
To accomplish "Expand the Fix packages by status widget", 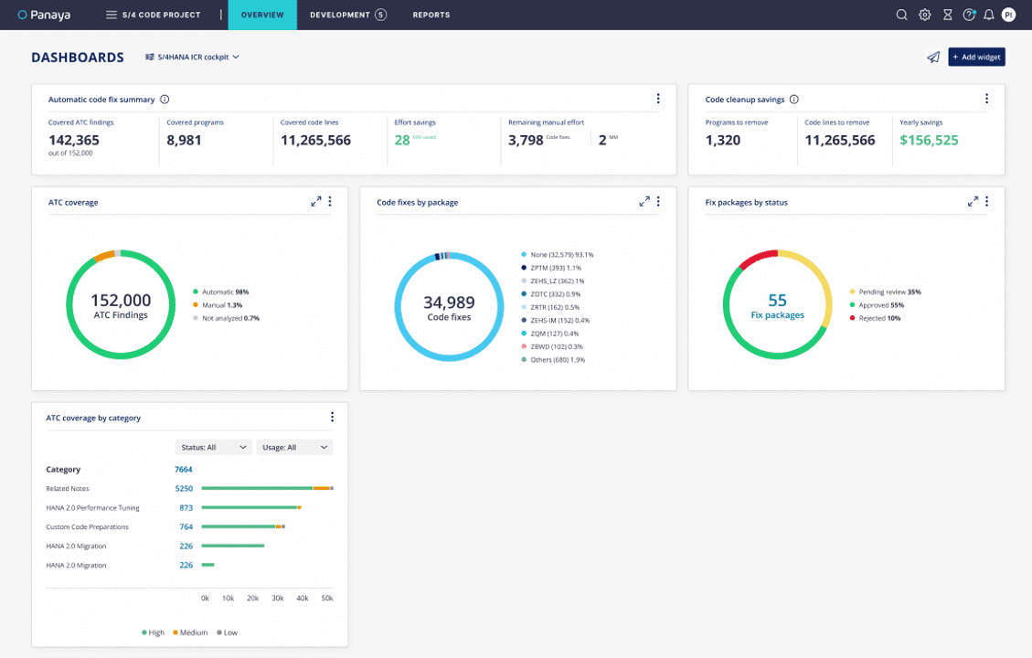I will tap(972, 201).
